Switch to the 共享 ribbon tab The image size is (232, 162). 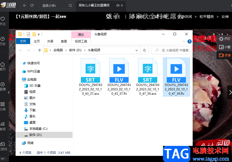[50, 41]
